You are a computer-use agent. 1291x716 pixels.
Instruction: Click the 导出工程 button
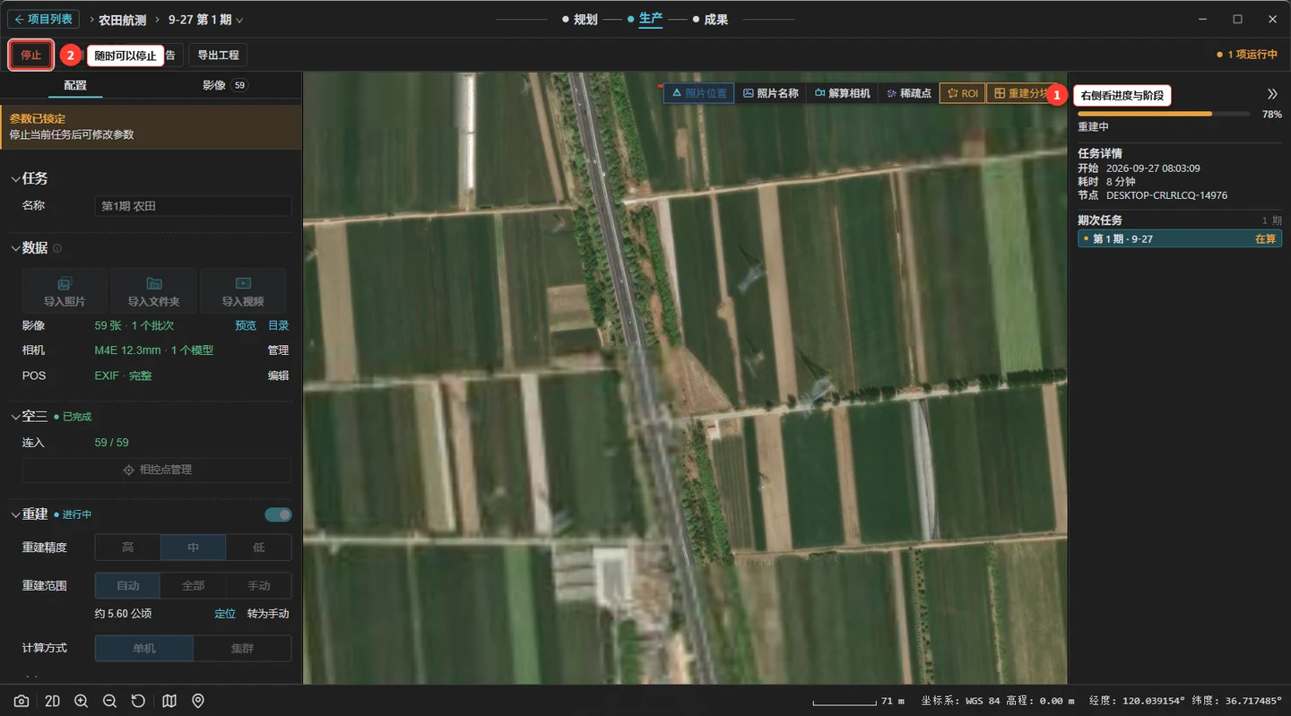point(218,56)
